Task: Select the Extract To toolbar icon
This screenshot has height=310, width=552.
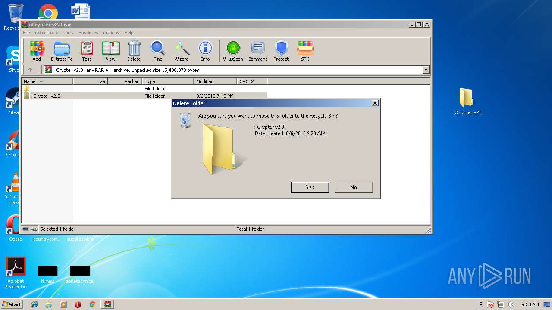Action: click(x=62, y=51)
